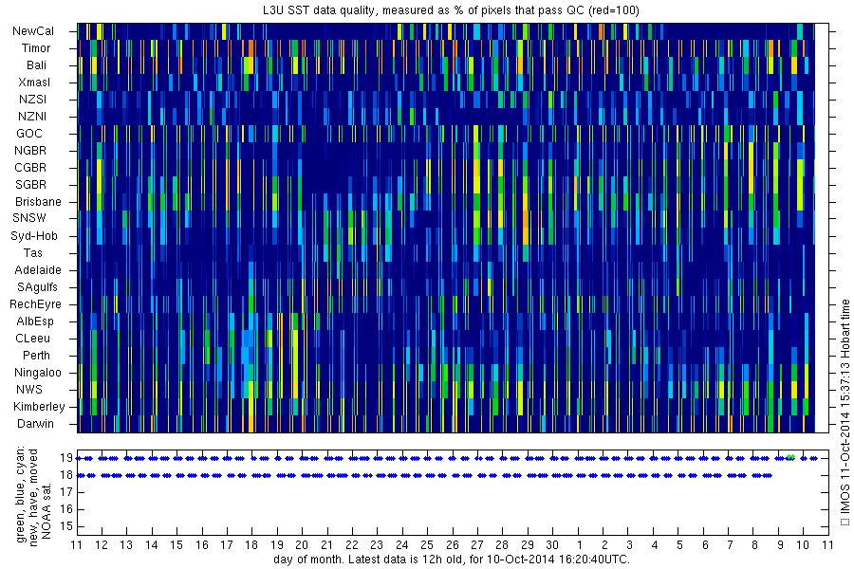The width and height of the screenshot is (854, 569).
Task: Select the SNSW row label
Action: [29, 218]
